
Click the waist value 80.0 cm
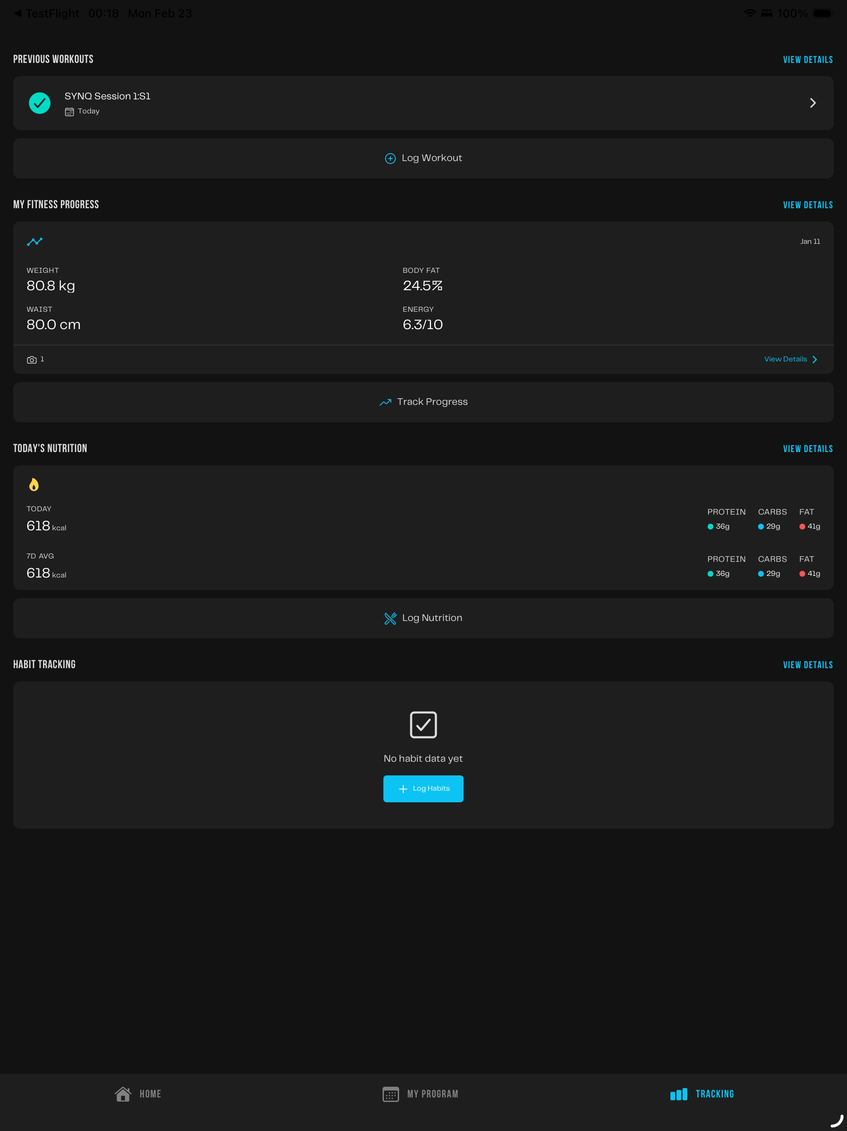click(54, 325)
